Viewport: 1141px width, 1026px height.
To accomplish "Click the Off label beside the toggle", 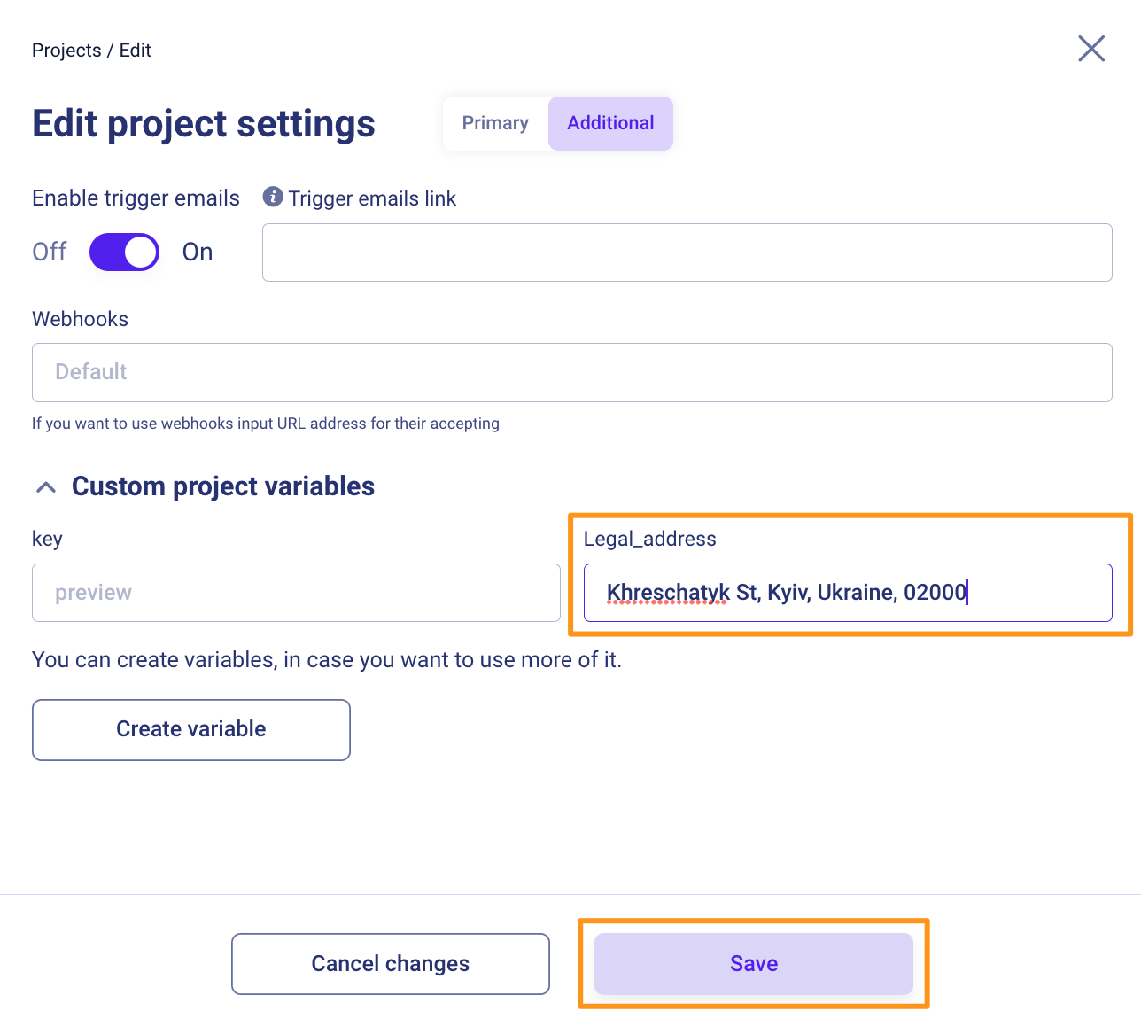I will tap(50, 253).
